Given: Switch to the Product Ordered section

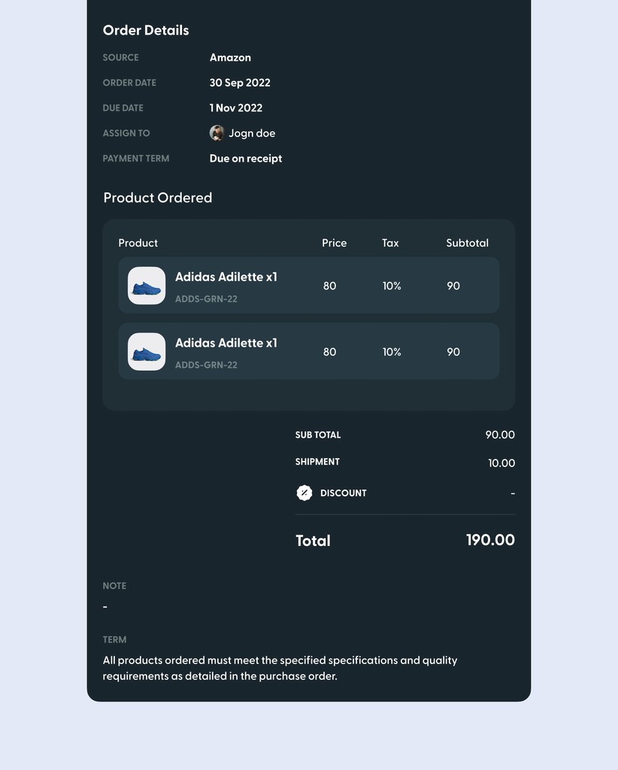Looking at the screenshot, I should pos(157,198).
